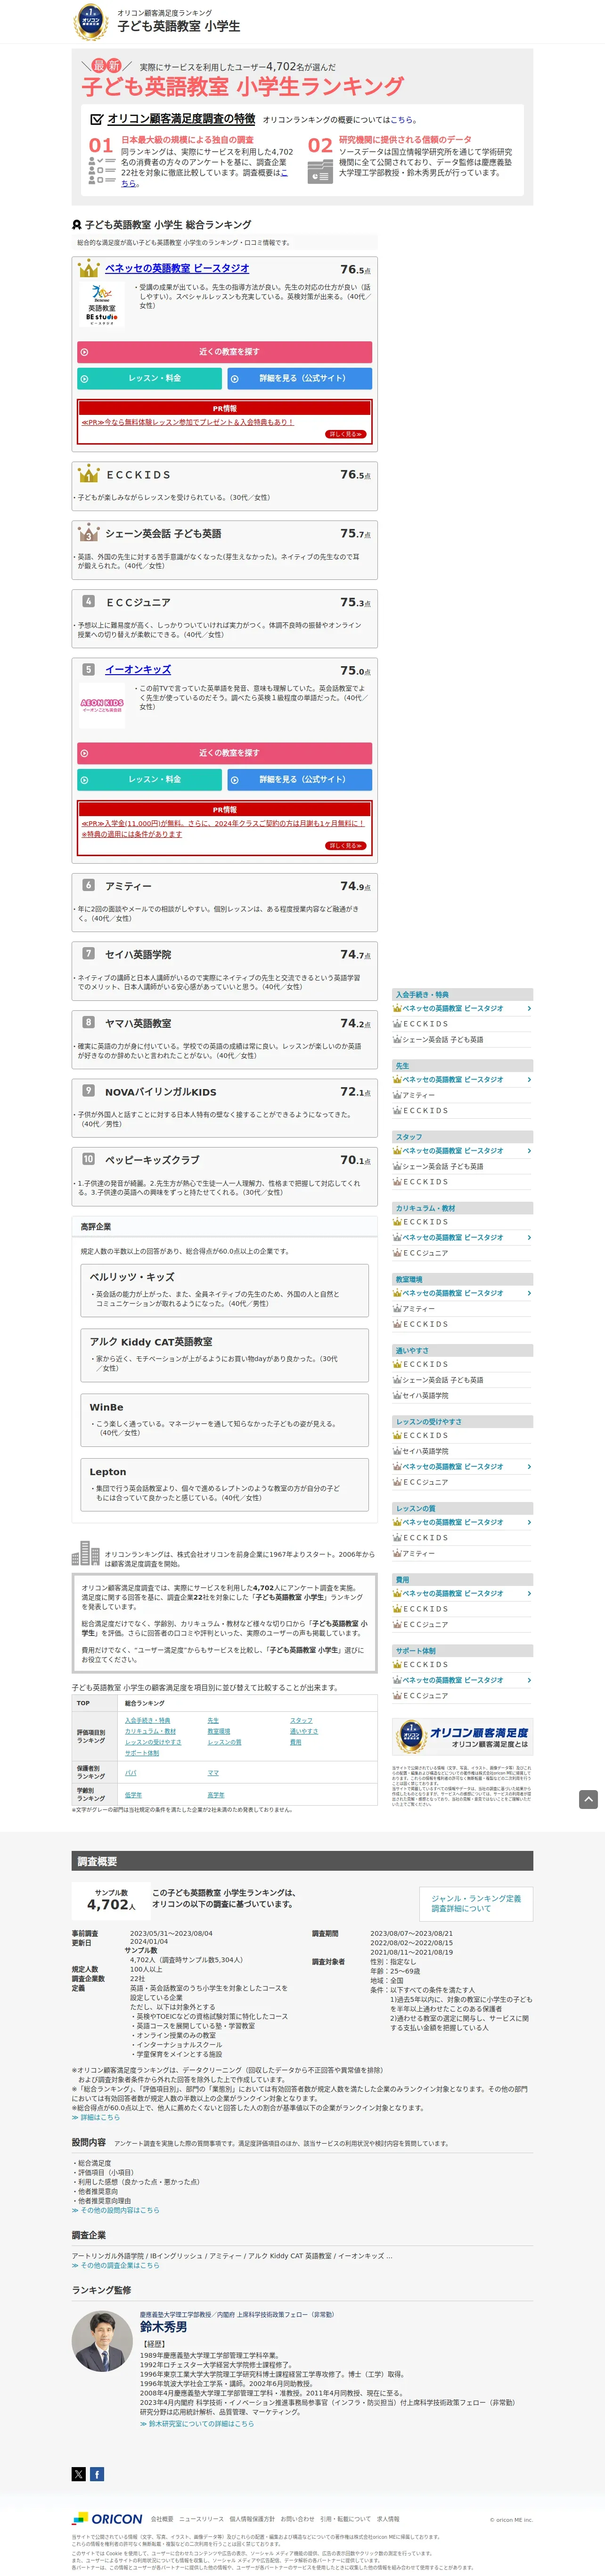605x2576 pixels.
Task: Expand Benesse's chevron under カリキュラム・教材 section
Action: tap(529, 1237)
